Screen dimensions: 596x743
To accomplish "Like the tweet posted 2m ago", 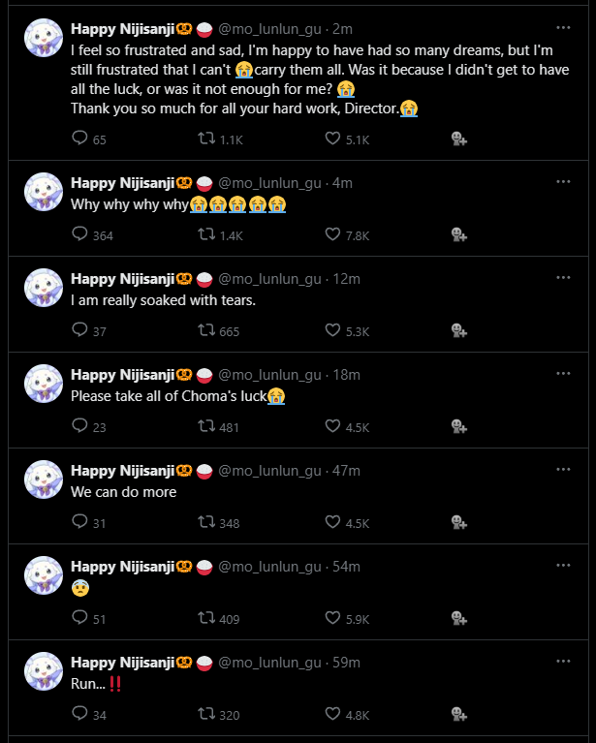I will point(333,139).
